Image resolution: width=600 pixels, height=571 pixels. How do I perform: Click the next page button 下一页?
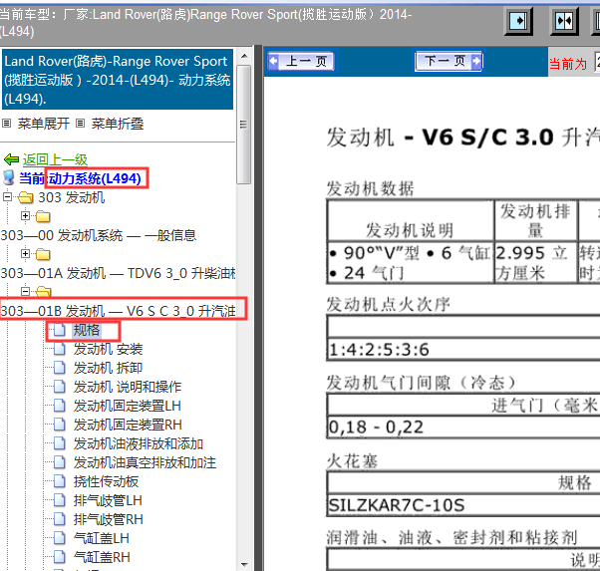coord(449,61)
